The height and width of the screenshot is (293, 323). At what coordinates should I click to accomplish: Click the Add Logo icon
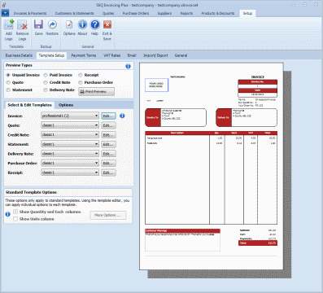click(9, 24)
